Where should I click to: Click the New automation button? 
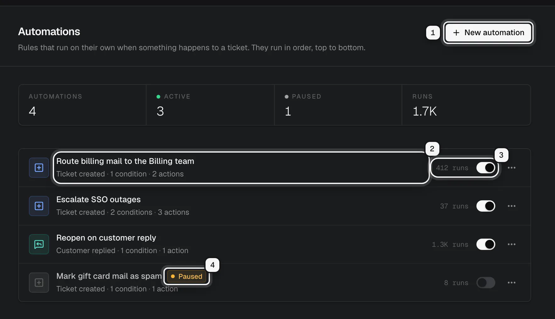(x=488, y=33)
